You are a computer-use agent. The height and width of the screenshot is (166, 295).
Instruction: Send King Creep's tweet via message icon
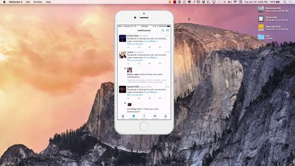click(160, 47)
